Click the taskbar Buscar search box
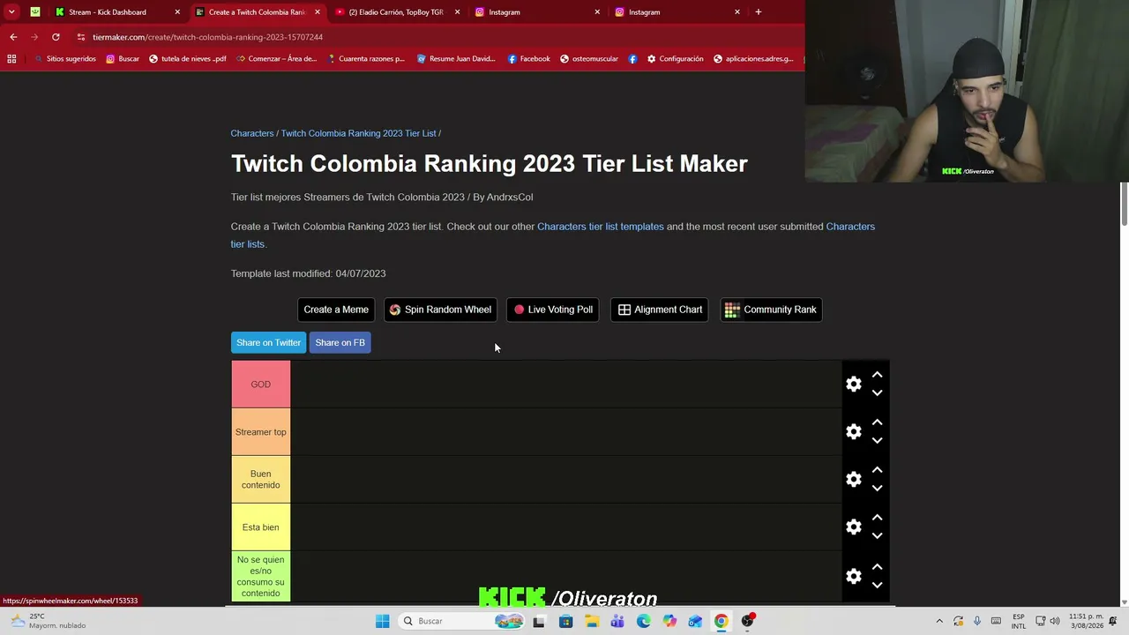 [462, 621]
